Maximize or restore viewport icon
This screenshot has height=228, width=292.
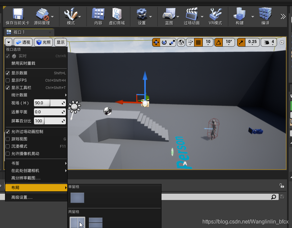[x=282, y=43]
